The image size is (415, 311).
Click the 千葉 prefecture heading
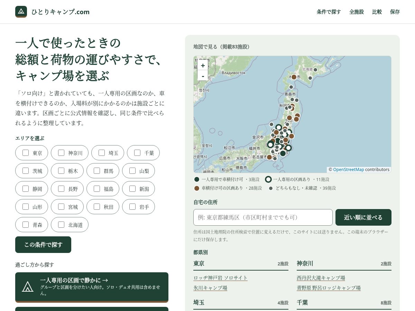(302, 303)
